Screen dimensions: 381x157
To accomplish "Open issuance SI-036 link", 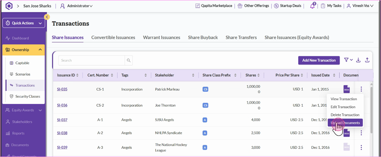I will click(62, 105).
